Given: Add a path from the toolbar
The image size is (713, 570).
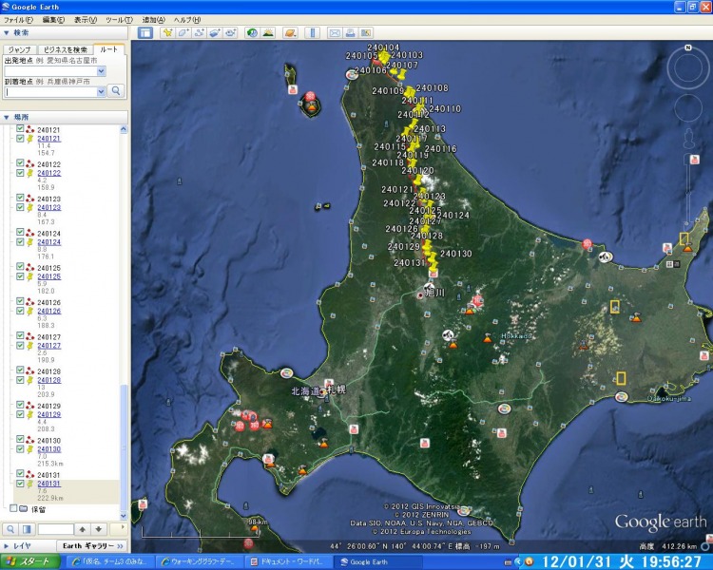Looking at the screenshot, I should [x=200, y=32].
